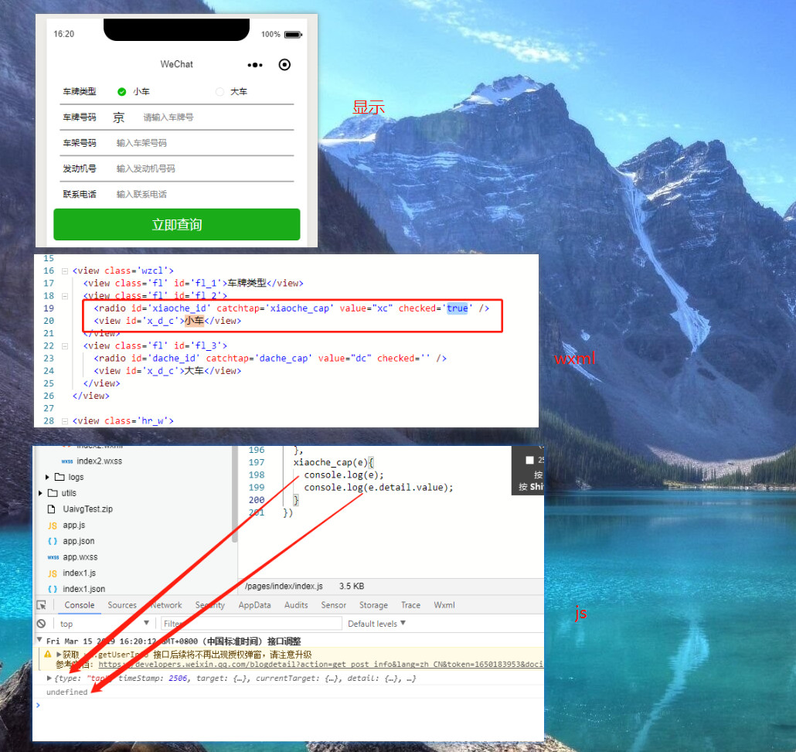Open app.wxss in the file tree

[80, 557]
